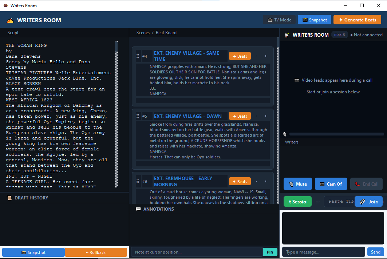Viewport: 387px width, 259px height.
Task: Click the Join session button
Action: 368,202
